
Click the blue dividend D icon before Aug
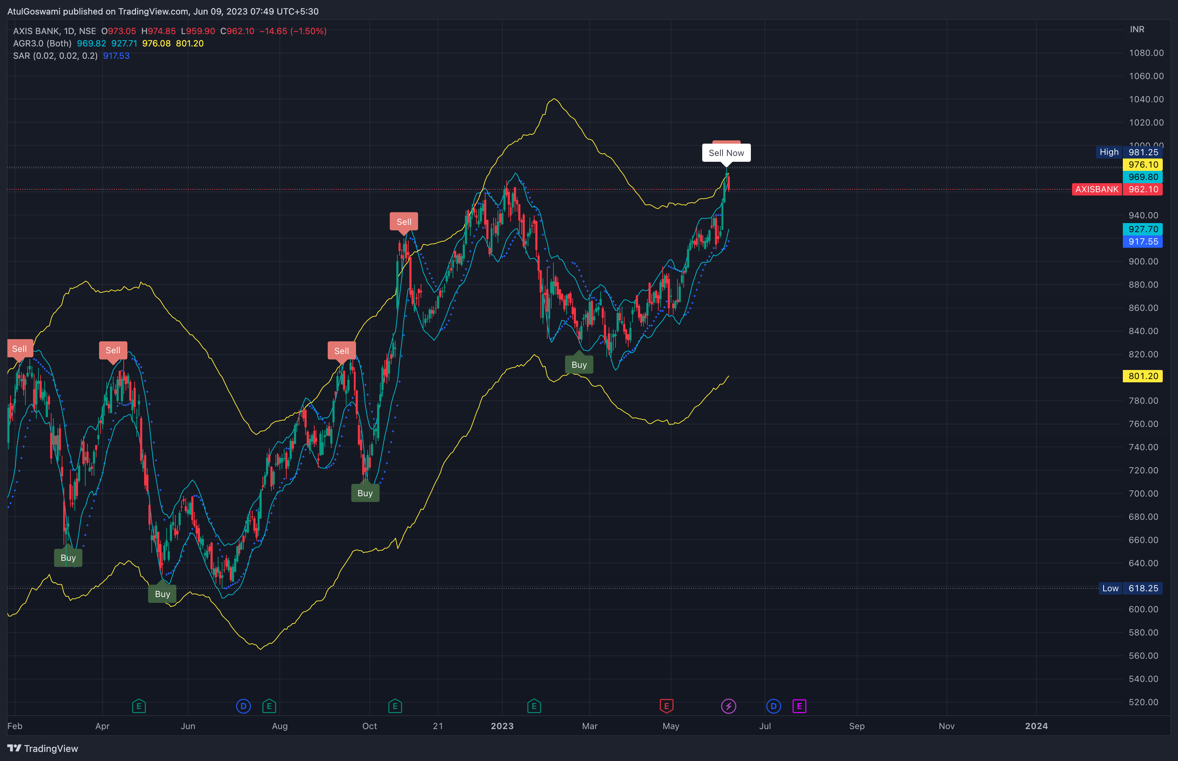pyautogui.click(x=243, y=706)
